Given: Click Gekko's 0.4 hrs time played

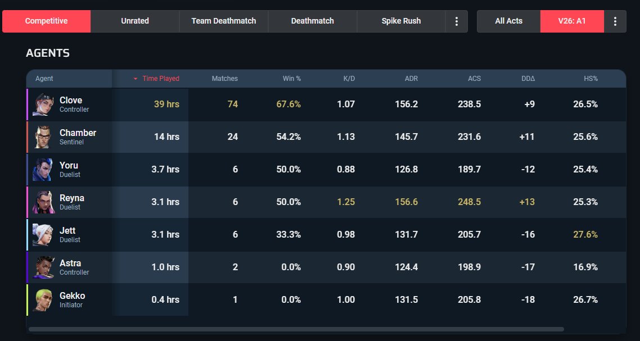Looking at the screenshot, I should pyautogui.click(x=165, y=300).
